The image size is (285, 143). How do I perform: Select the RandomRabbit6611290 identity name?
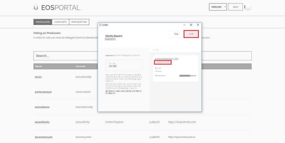pyautogui.click(x=166, y=59)
